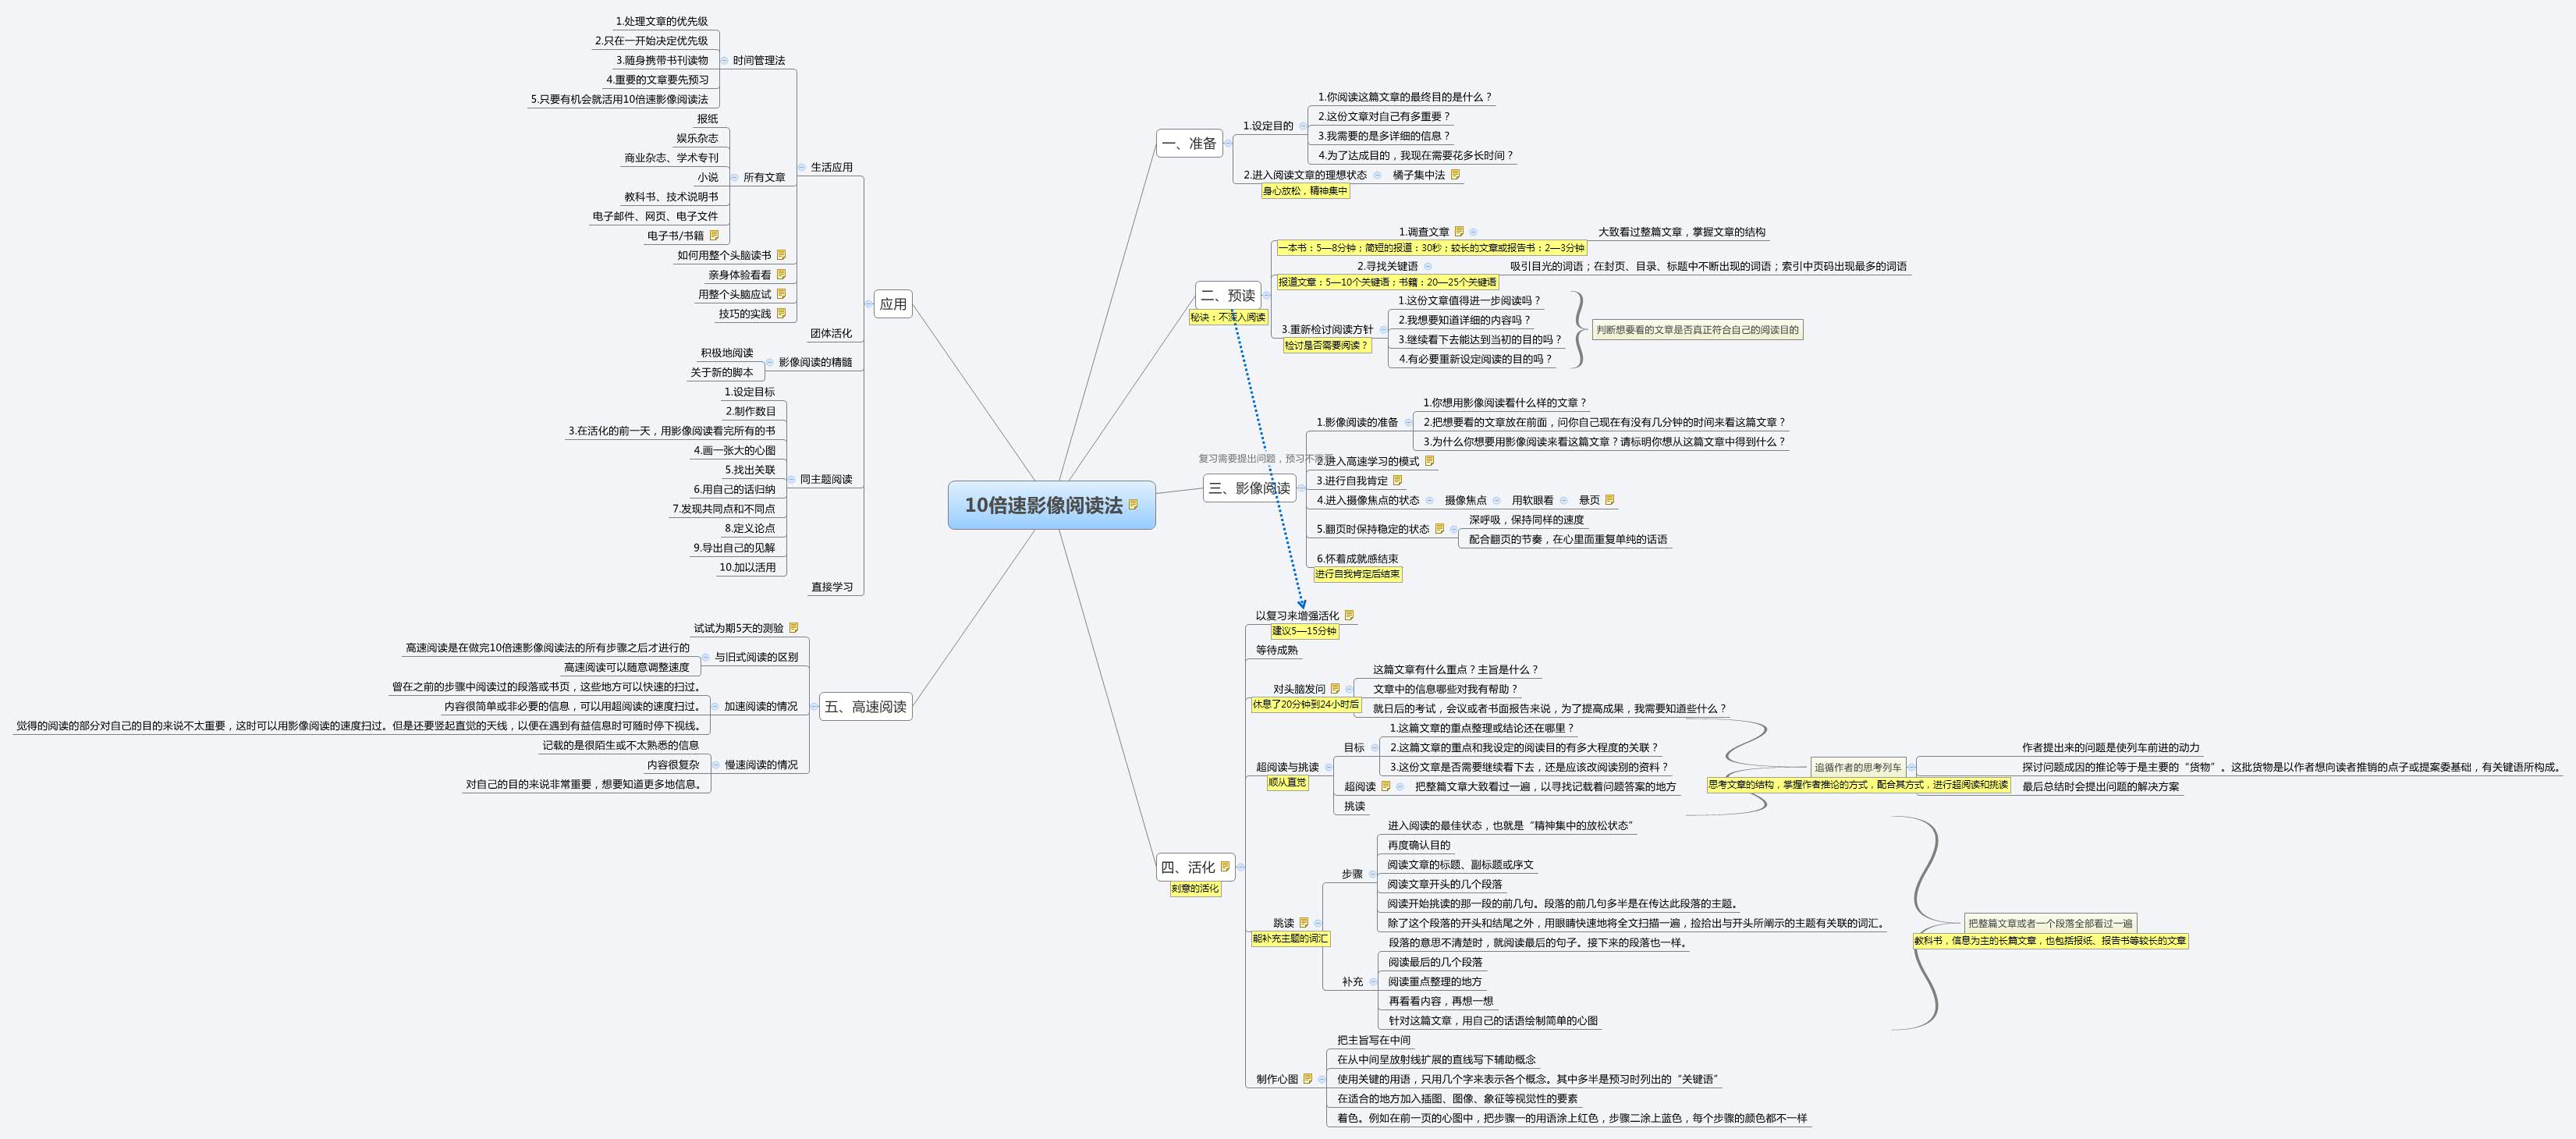Open note icon on 四、活化 node

[1225, 867]
